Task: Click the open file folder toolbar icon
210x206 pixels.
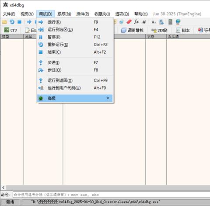Action: (4, 22)
